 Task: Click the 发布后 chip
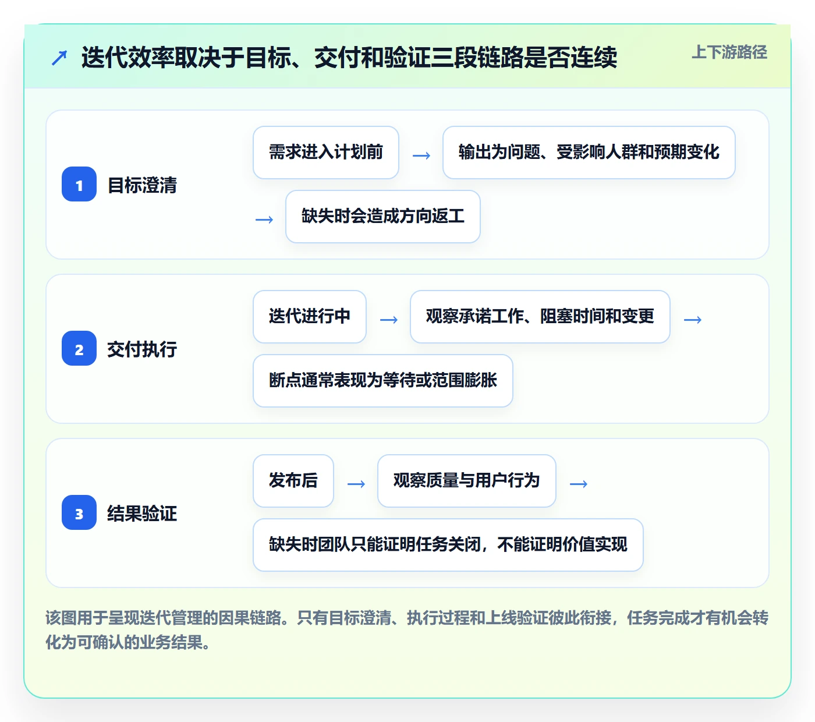click(x=293, y=481)
